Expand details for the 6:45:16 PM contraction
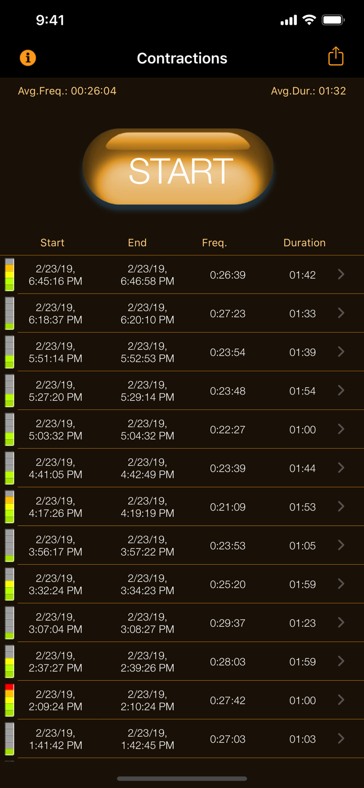The image size is (364, 788). coord(340,274)
